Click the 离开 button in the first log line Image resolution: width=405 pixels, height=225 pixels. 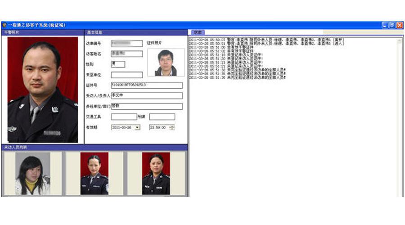tap(338, 40)
